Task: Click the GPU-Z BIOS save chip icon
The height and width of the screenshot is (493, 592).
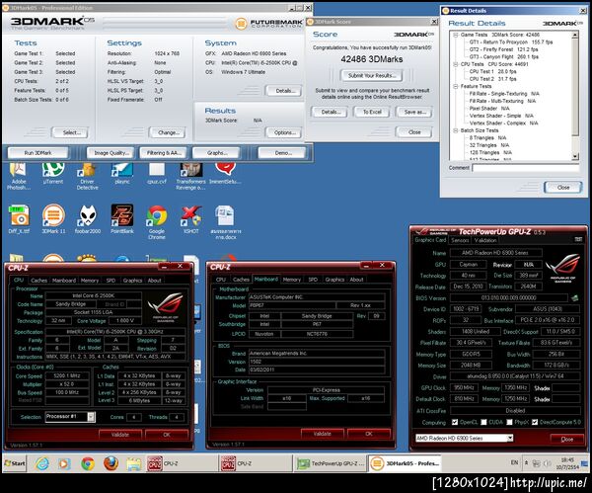Action: click(x=574, y=298)
